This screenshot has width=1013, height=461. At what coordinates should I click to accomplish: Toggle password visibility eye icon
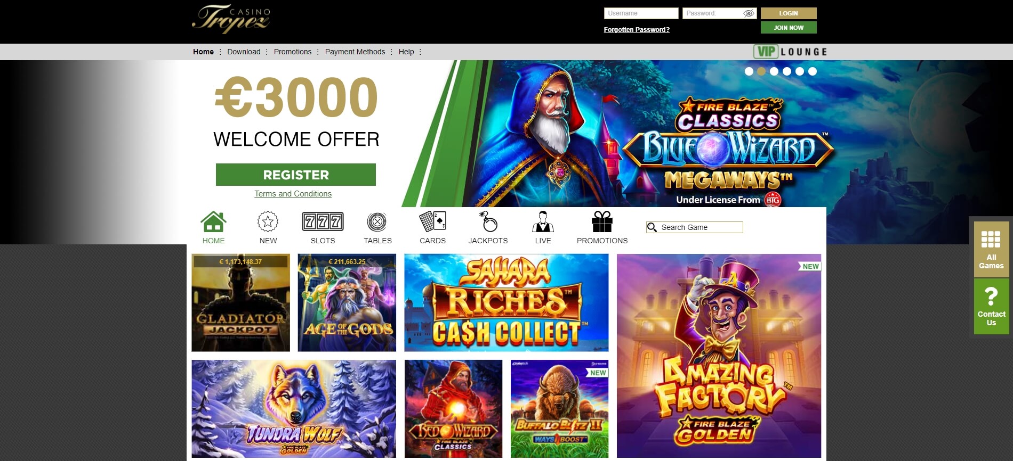(x=749, y=13)
